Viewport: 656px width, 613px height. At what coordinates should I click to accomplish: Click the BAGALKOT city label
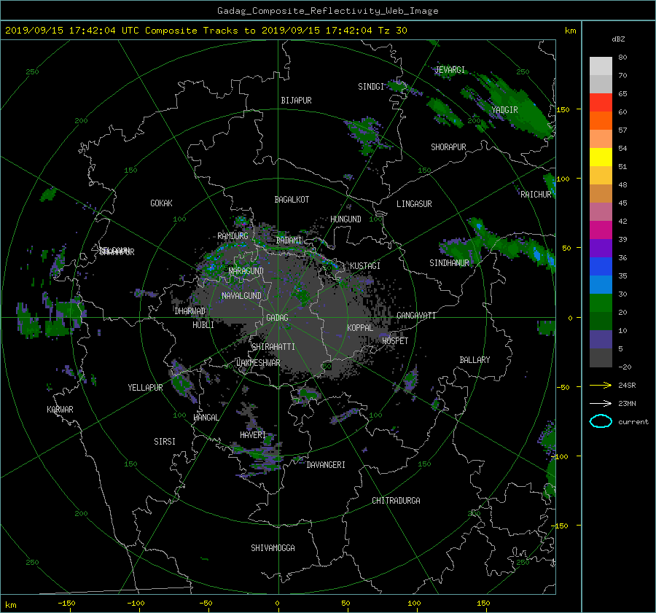pos(292,200)
